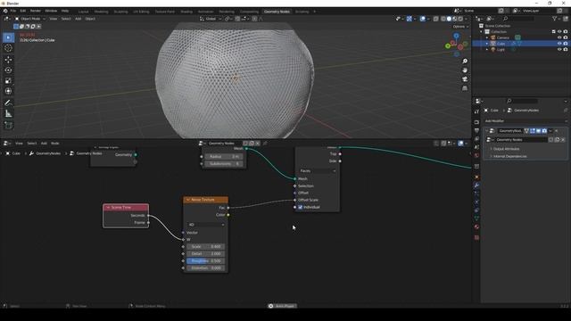Click the outliner filter funnel icon
This screenshot has height=321, width=571.
554,18
